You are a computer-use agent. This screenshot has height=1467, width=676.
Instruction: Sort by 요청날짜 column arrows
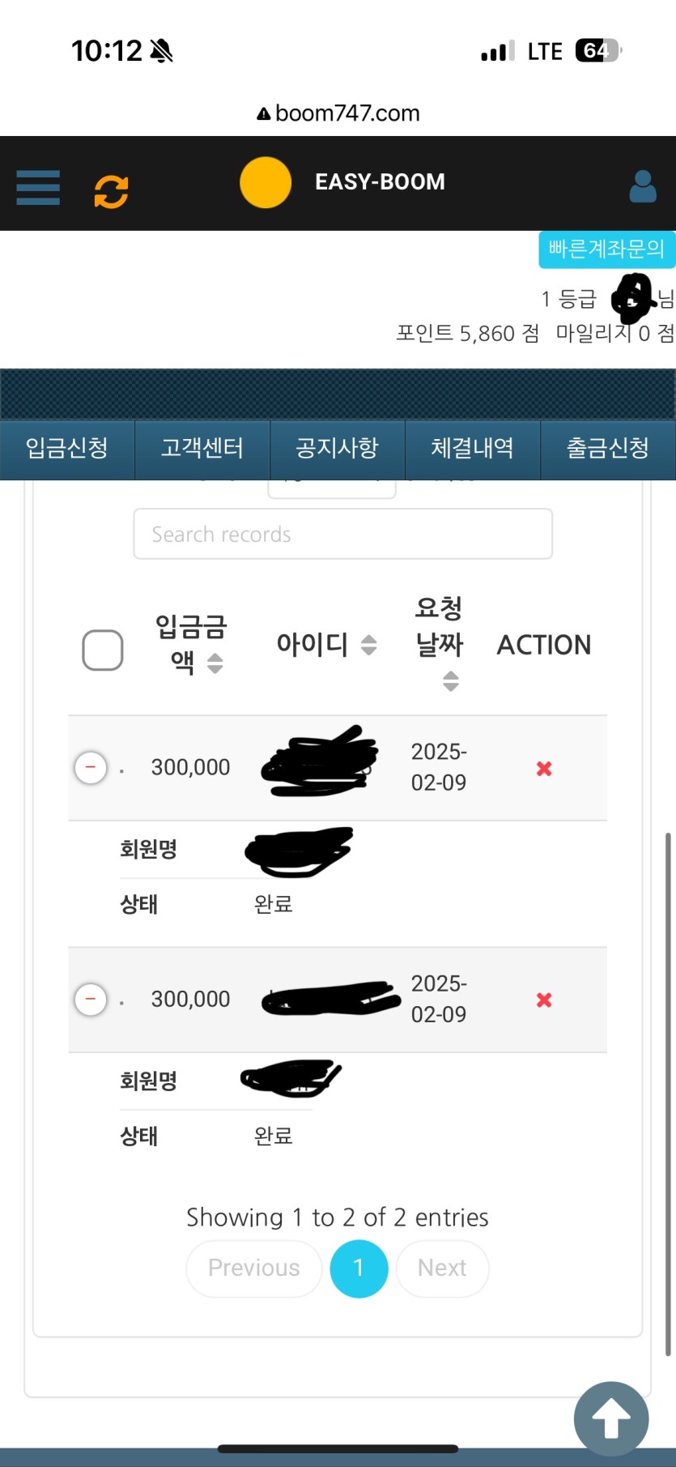point(451,681)
